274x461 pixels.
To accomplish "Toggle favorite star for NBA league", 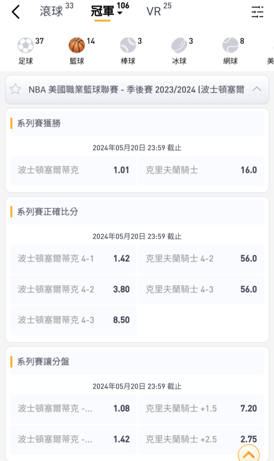I will point(15,89).
